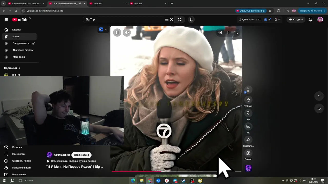This screenshot has height=184, width=328.
Task: Like the Short with 120 тыс. likes
Action: click(248, 100)
